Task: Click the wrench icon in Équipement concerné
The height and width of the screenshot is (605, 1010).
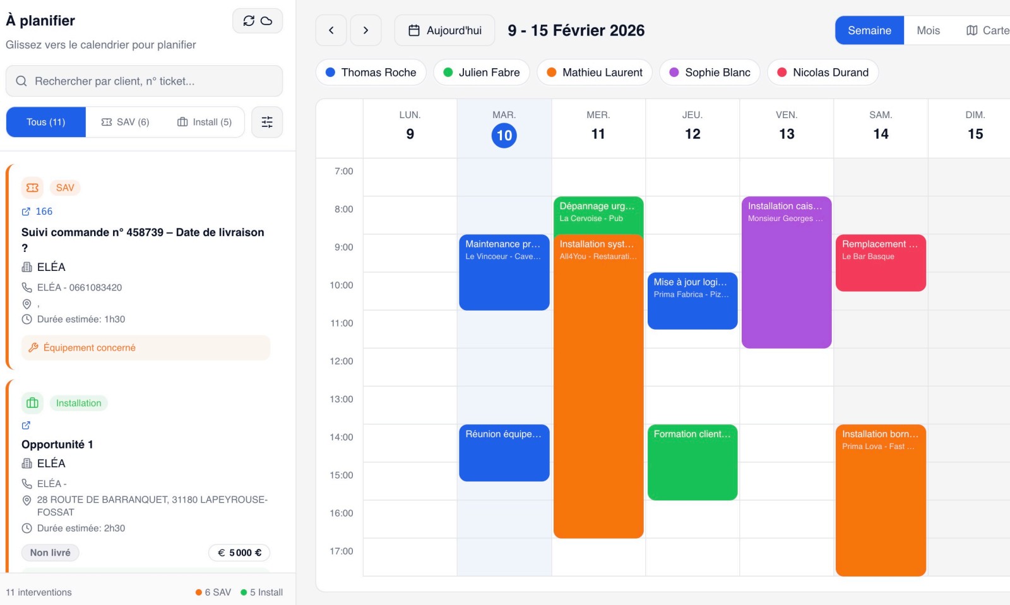Action: point(33,347)
